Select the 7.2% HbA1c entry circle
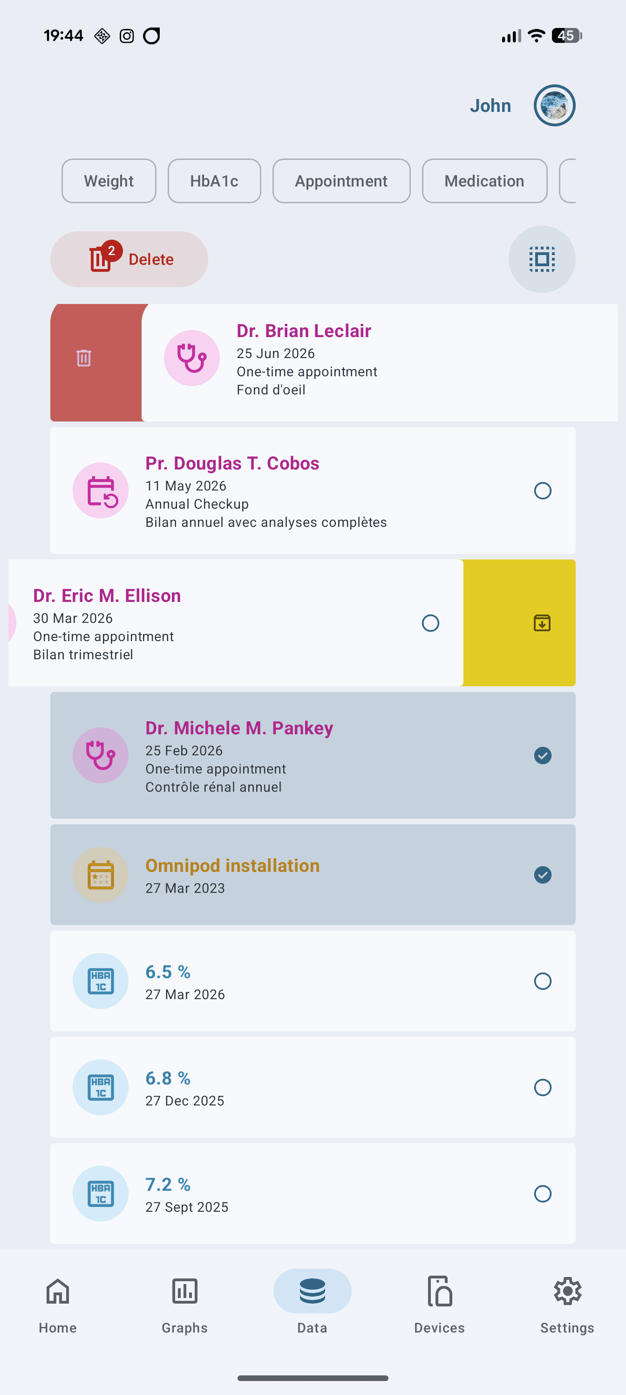The height and width of the screenshot is (1395, 626). pos(543,1194)
